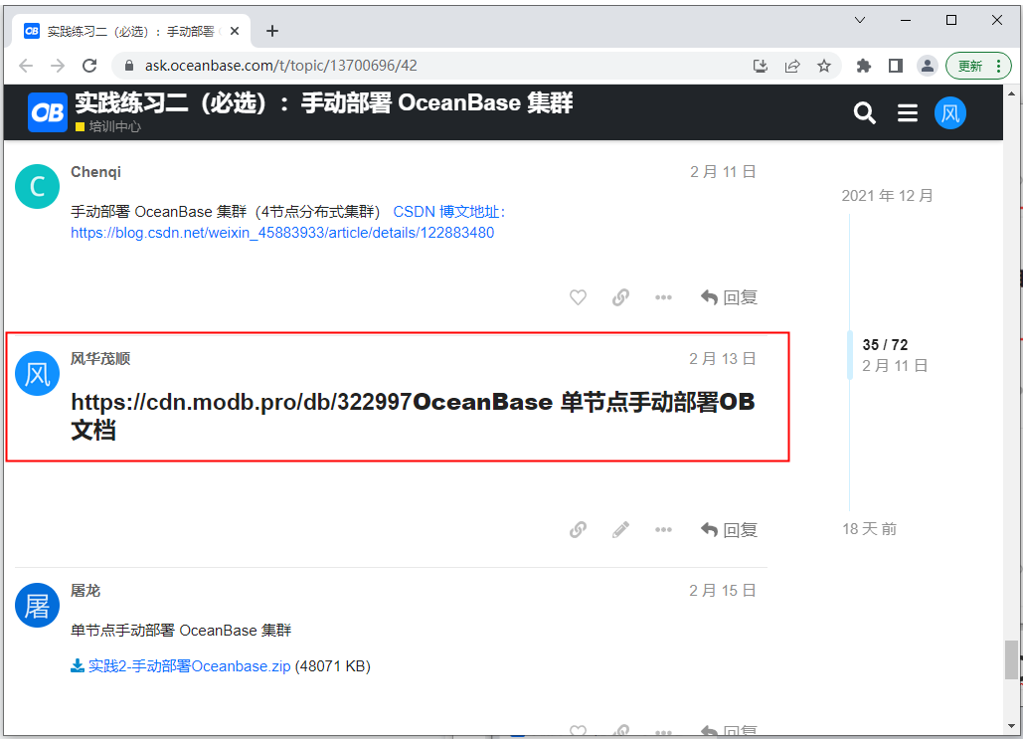
Task: Click the 2月11日 post date on Chenqi's post
Action: tap(723, 172)
